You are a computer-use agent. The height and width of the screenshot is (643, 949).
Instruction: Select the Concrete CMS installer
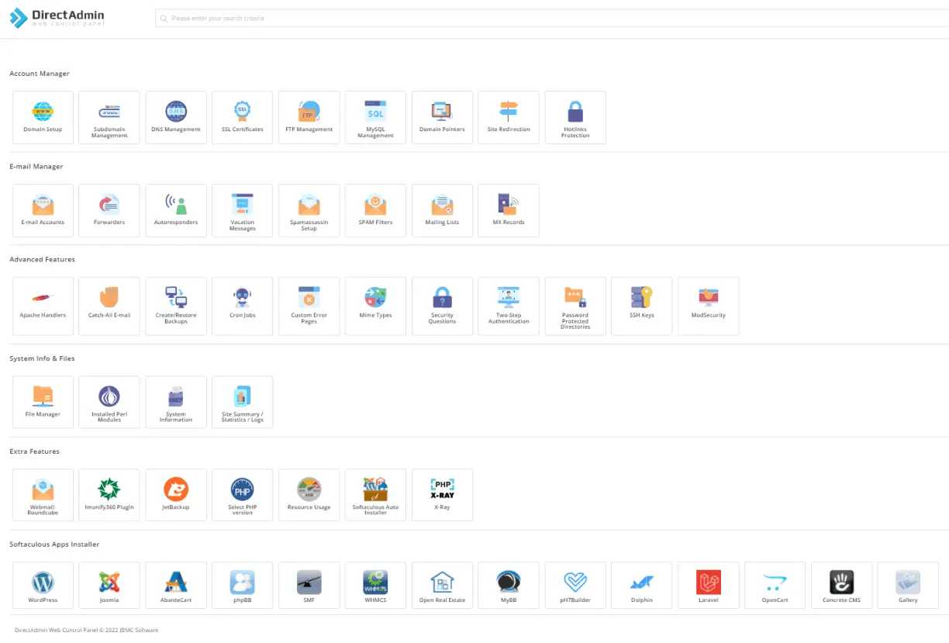click(842, 586)
